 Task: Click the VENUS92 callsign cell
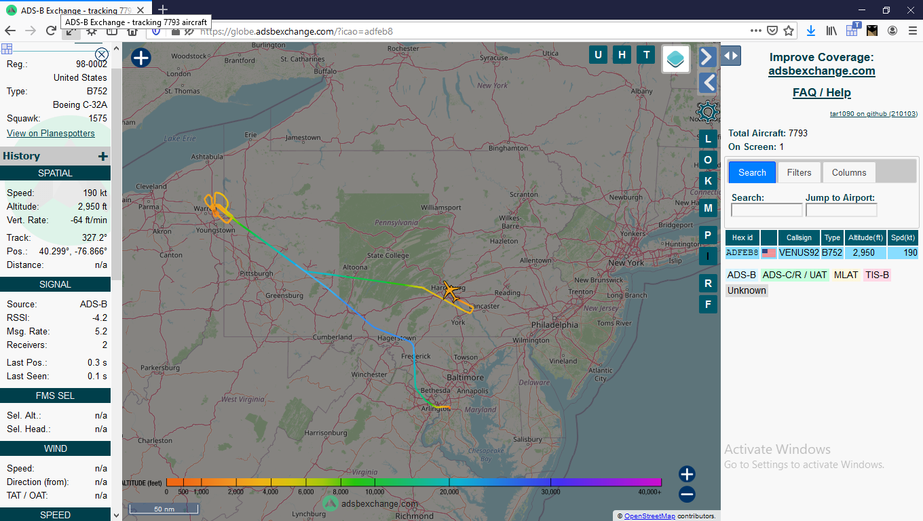(x=799, y=252)
